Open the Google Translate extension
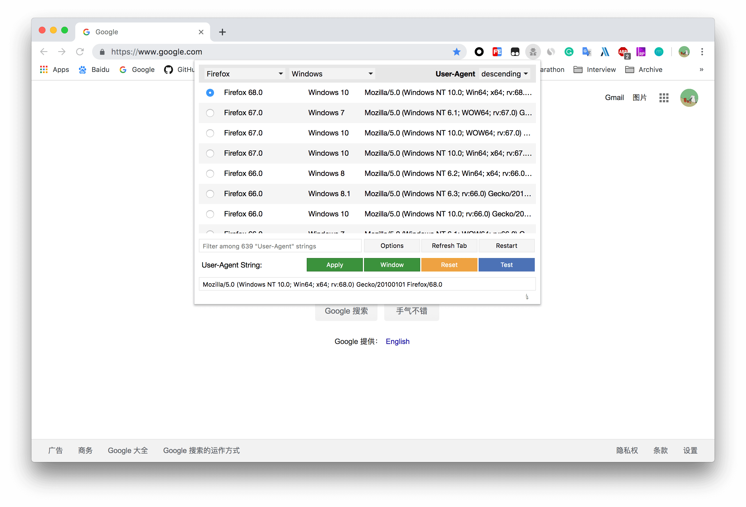This screenshot has height=507, width=746. 587,52
